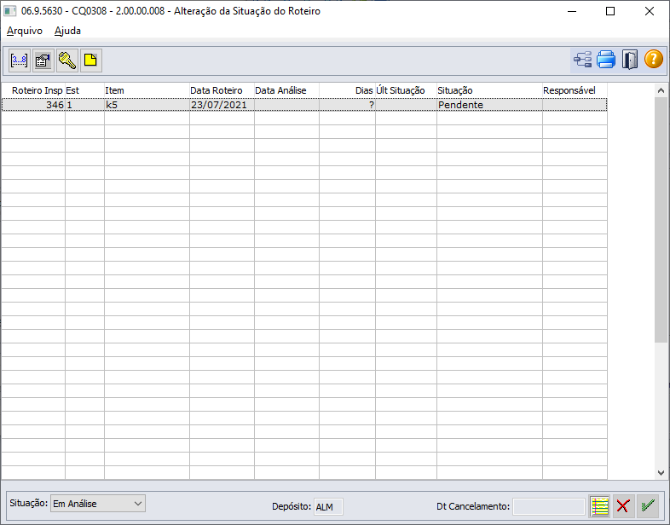This screenshot has width=670, height=525.
Task: Click the blue printer icon
Action: (x=606, y=60)
